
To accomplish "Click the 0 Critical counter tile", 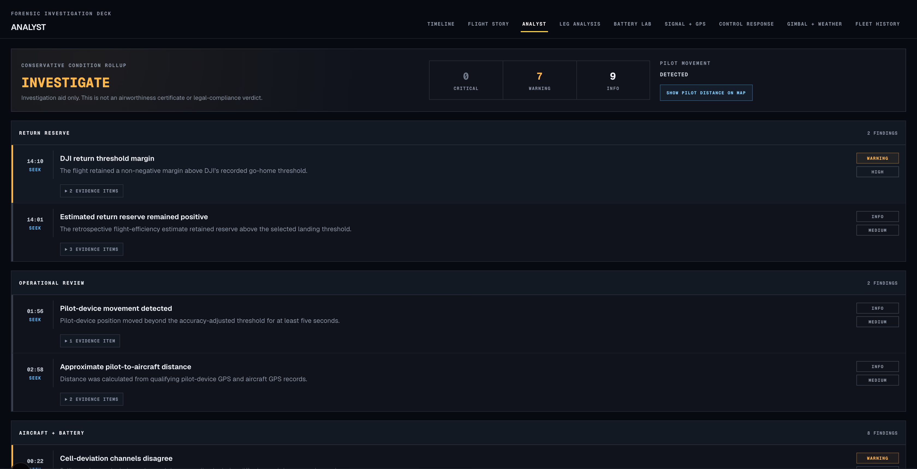I will pyautogui.click(x=466, y=80).
